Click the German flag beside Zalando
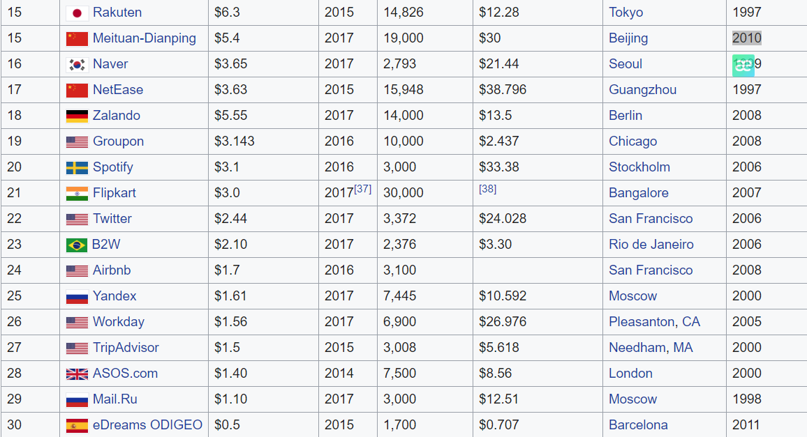Image resolution: width=807 pixels, height=437 pixels. click(77, 116)
